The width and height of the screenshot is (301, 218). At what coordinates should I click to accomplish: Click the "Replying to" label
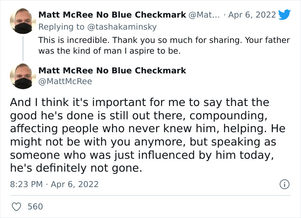point(62,27)
